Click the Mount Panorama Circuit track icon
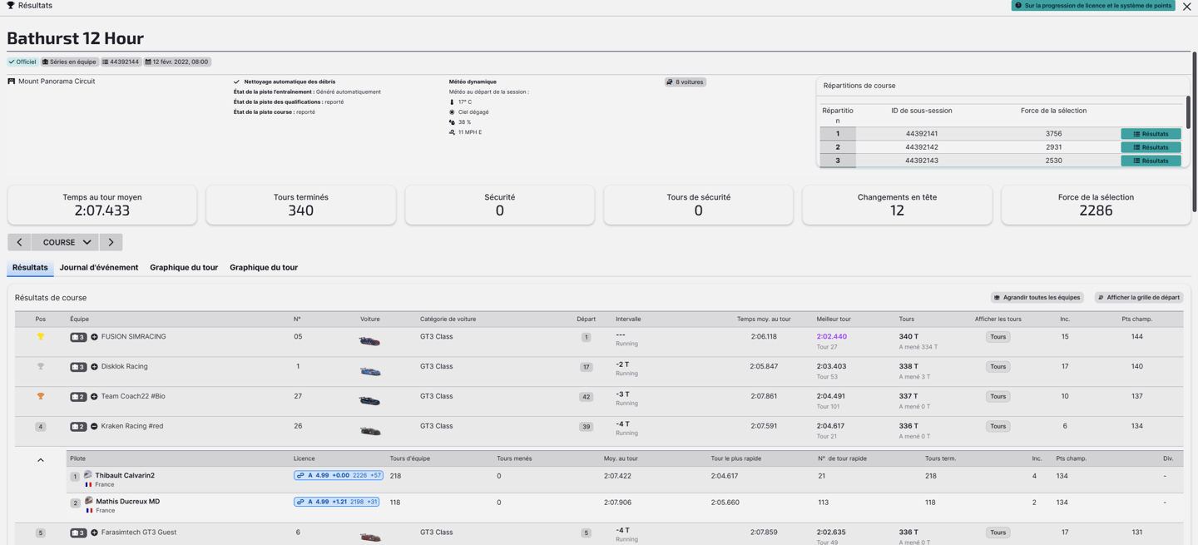Screen dimensions: 1198x545 coord(12,82)
